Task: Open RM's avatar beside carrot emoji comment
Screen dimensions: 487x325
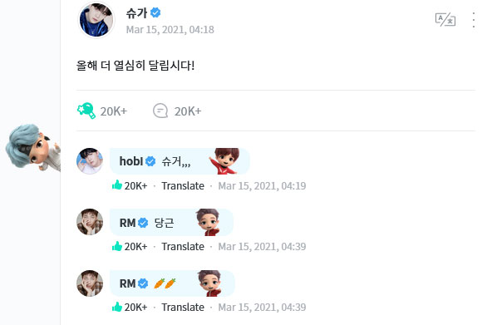Action: 90,283
